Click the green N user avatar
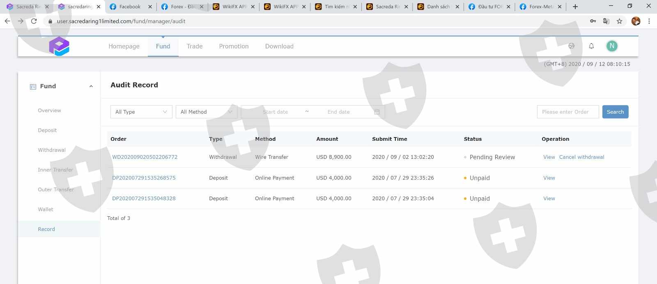Image resolution: width=657 pixels, height=284 pixels. (x=612, y=46)
